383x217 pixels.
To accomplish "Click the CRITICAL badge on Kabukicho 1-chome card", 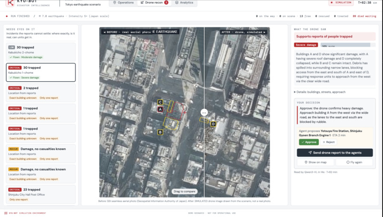I will click(15, 67).
